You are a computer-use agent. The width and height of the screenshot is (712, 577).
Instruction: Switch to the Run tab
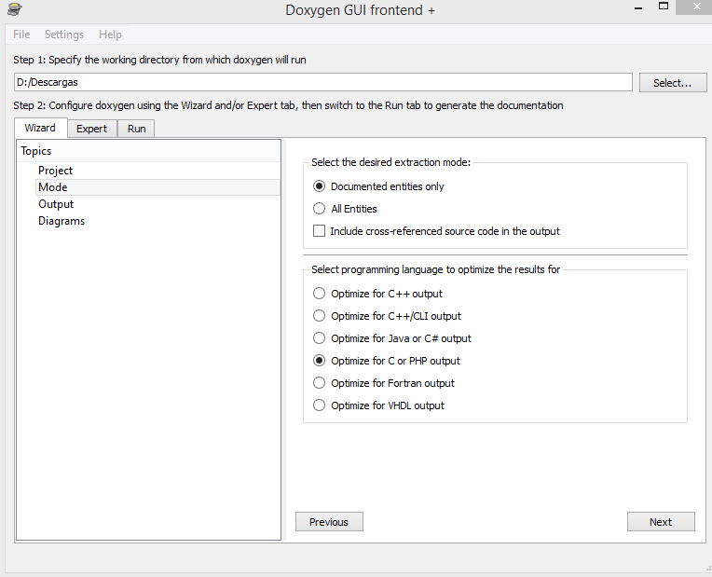click(136, 129)
